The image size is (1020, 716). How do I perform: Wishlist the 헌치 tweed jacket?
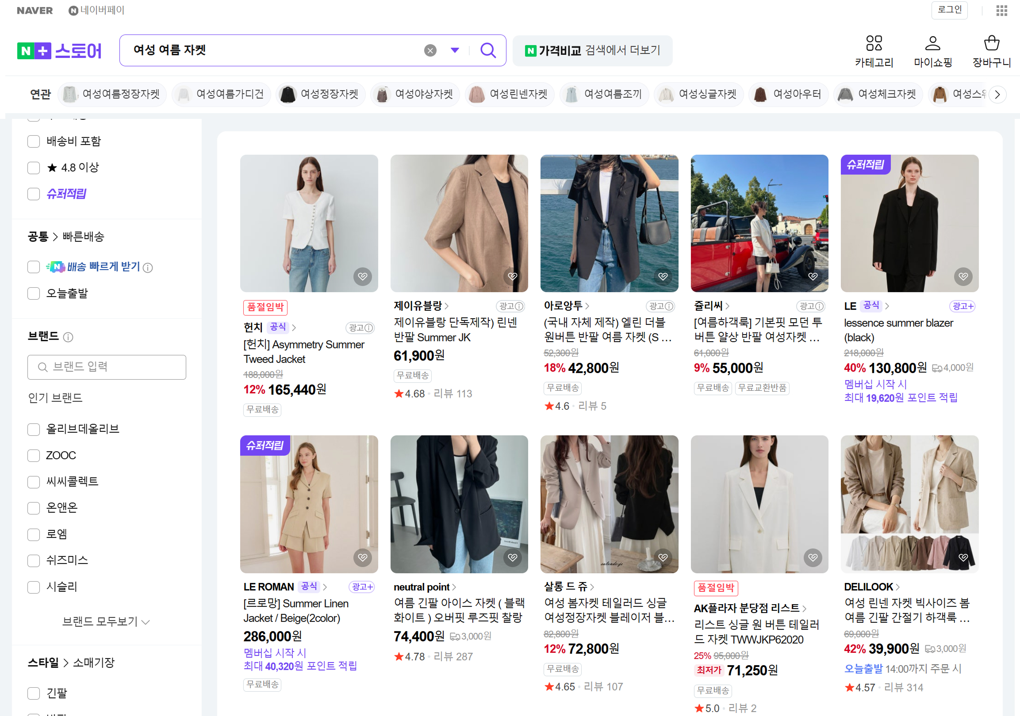point(363,276)
